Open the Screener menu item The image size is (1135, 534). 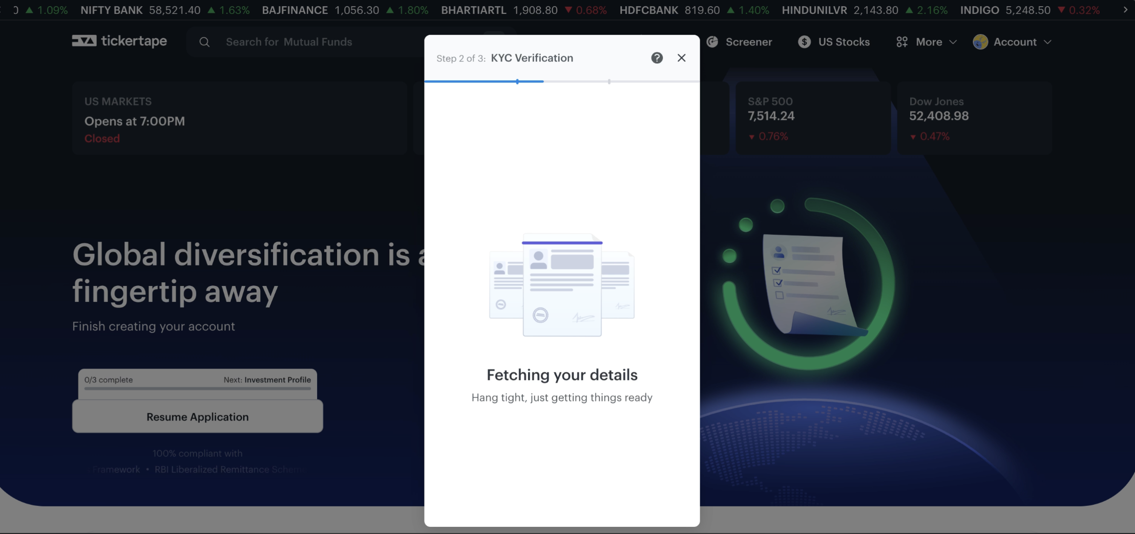coord(739,42)
